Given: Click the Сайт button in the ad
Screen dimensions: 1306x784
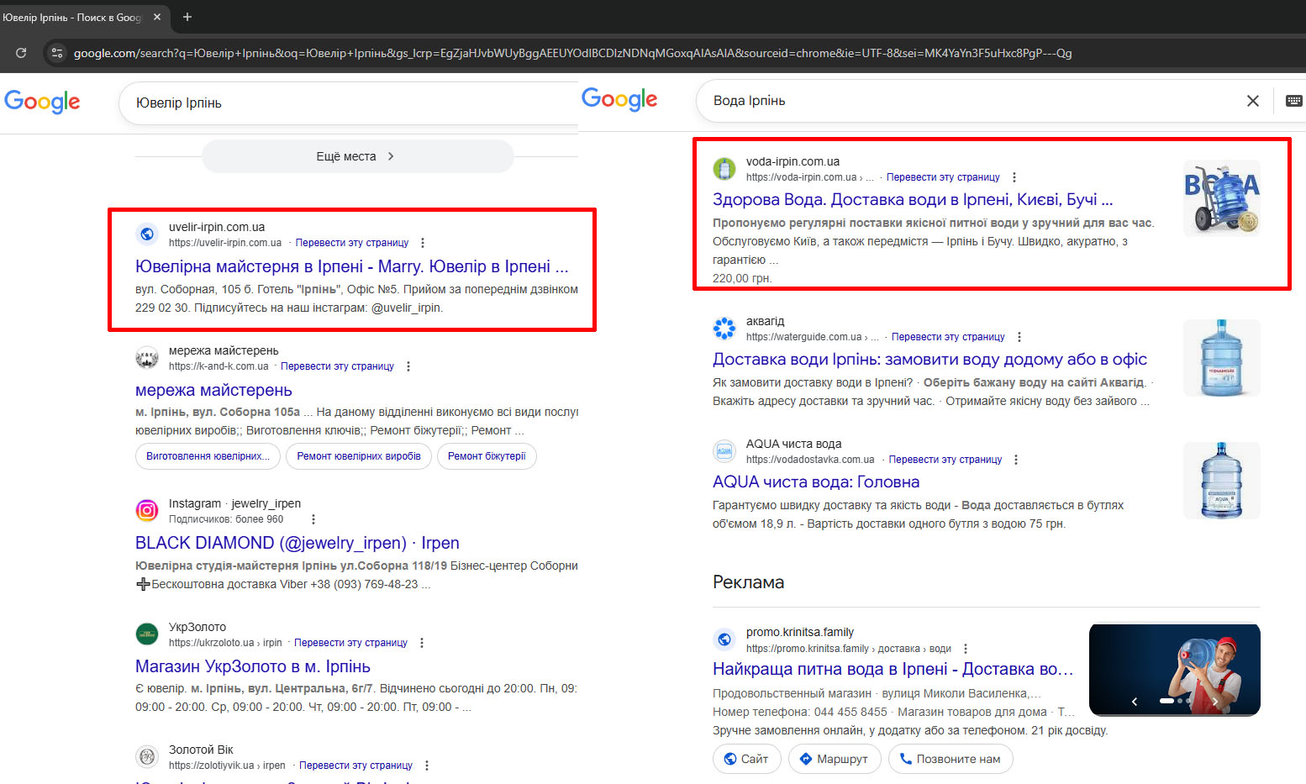Looking at the screenshot, I should pyautogui.click(x=746, y=759).
